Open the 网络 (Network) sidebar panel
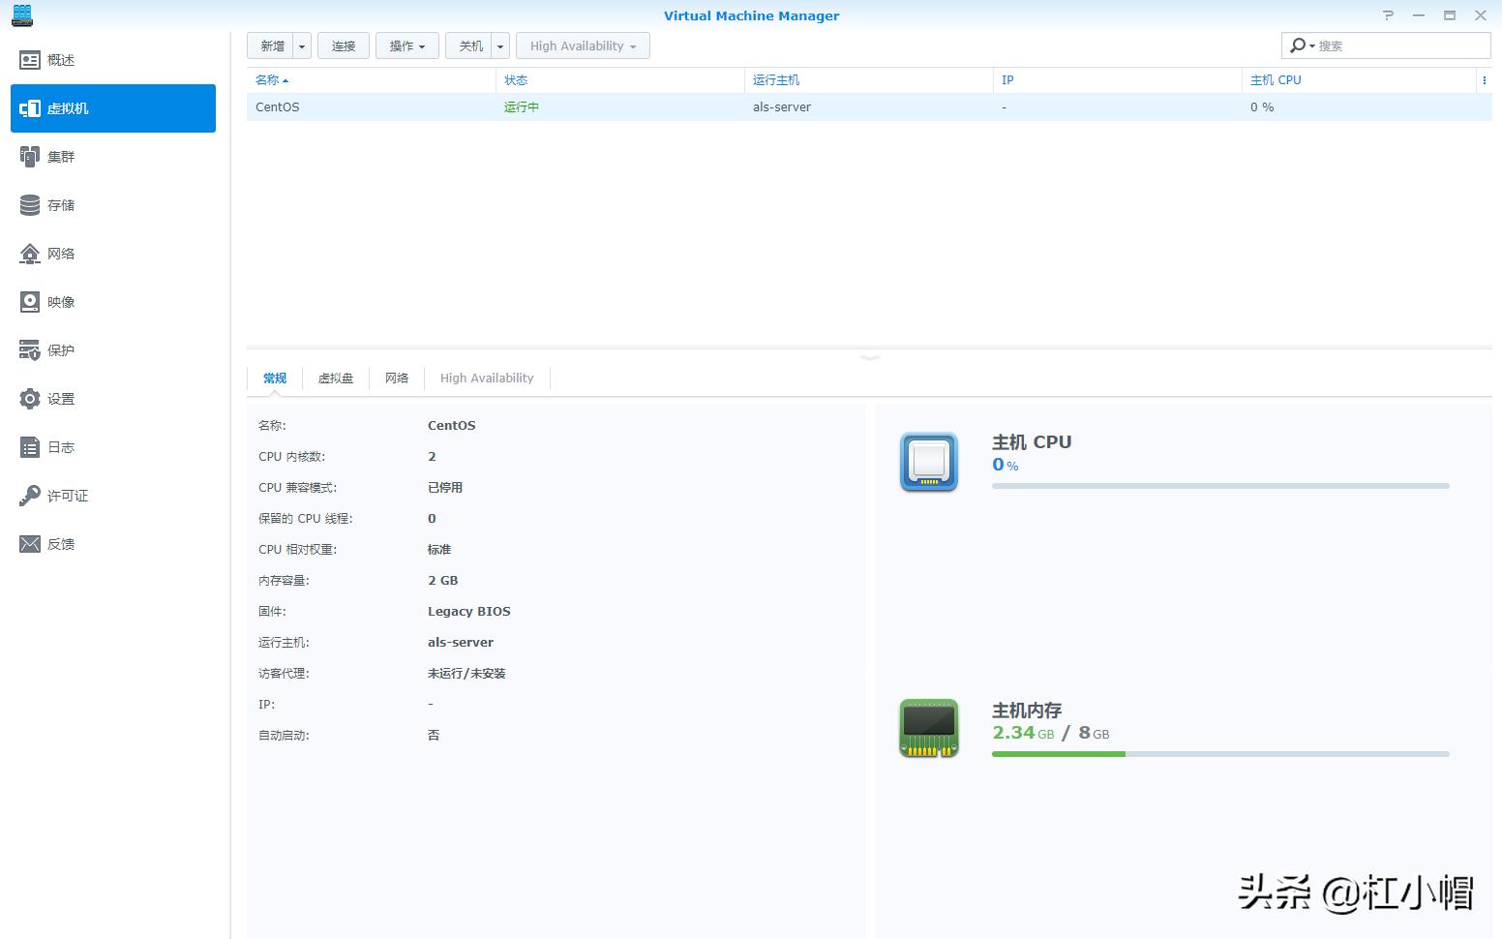Image resolution: width=1502 pixels, height=939 pixels. pos(58,253)
